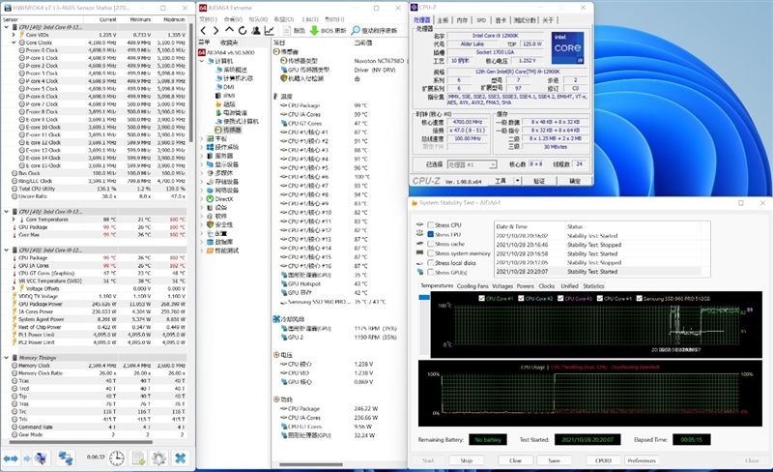Switch to Cooling Fans tab

point(472,286)
